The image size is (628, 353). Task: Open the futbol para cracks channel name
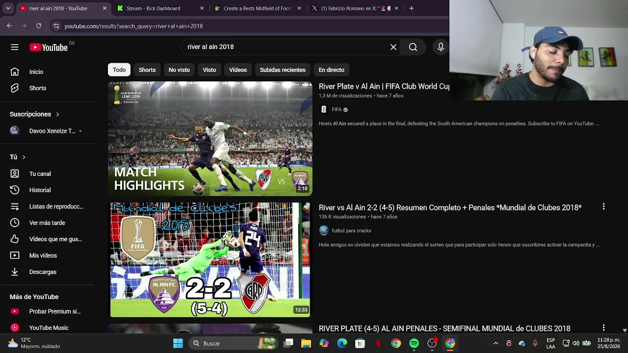point(351,230)
